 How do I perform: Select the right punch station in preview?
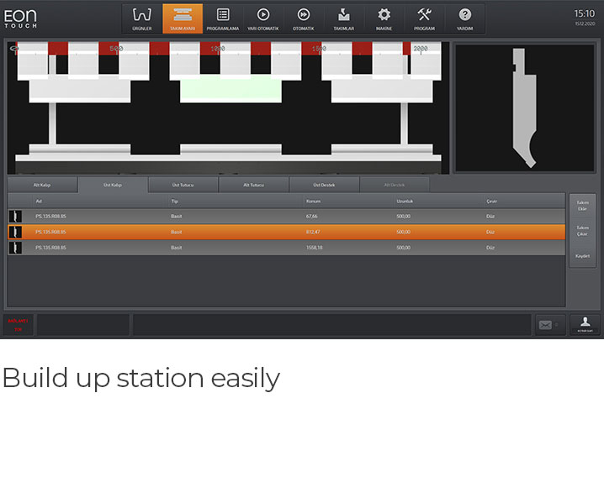(382, 89)
